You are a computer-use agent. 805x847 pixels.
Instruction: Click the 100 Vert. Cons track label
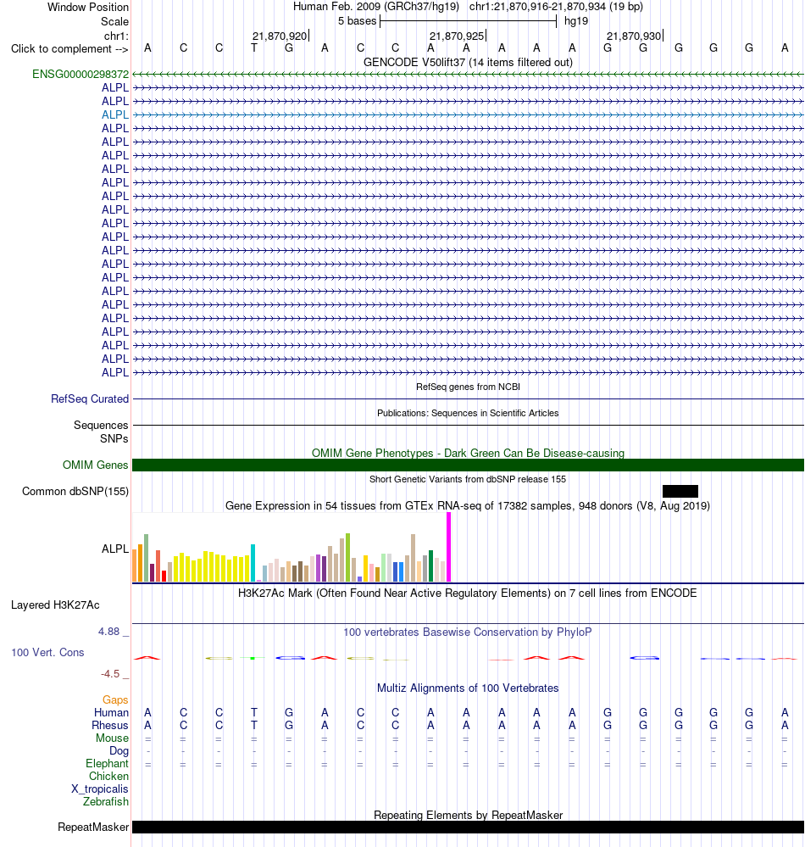pos(47,653)
